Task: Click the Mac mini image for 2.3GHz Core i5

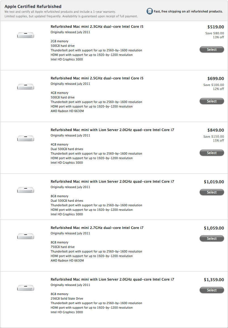Action: 25,35
